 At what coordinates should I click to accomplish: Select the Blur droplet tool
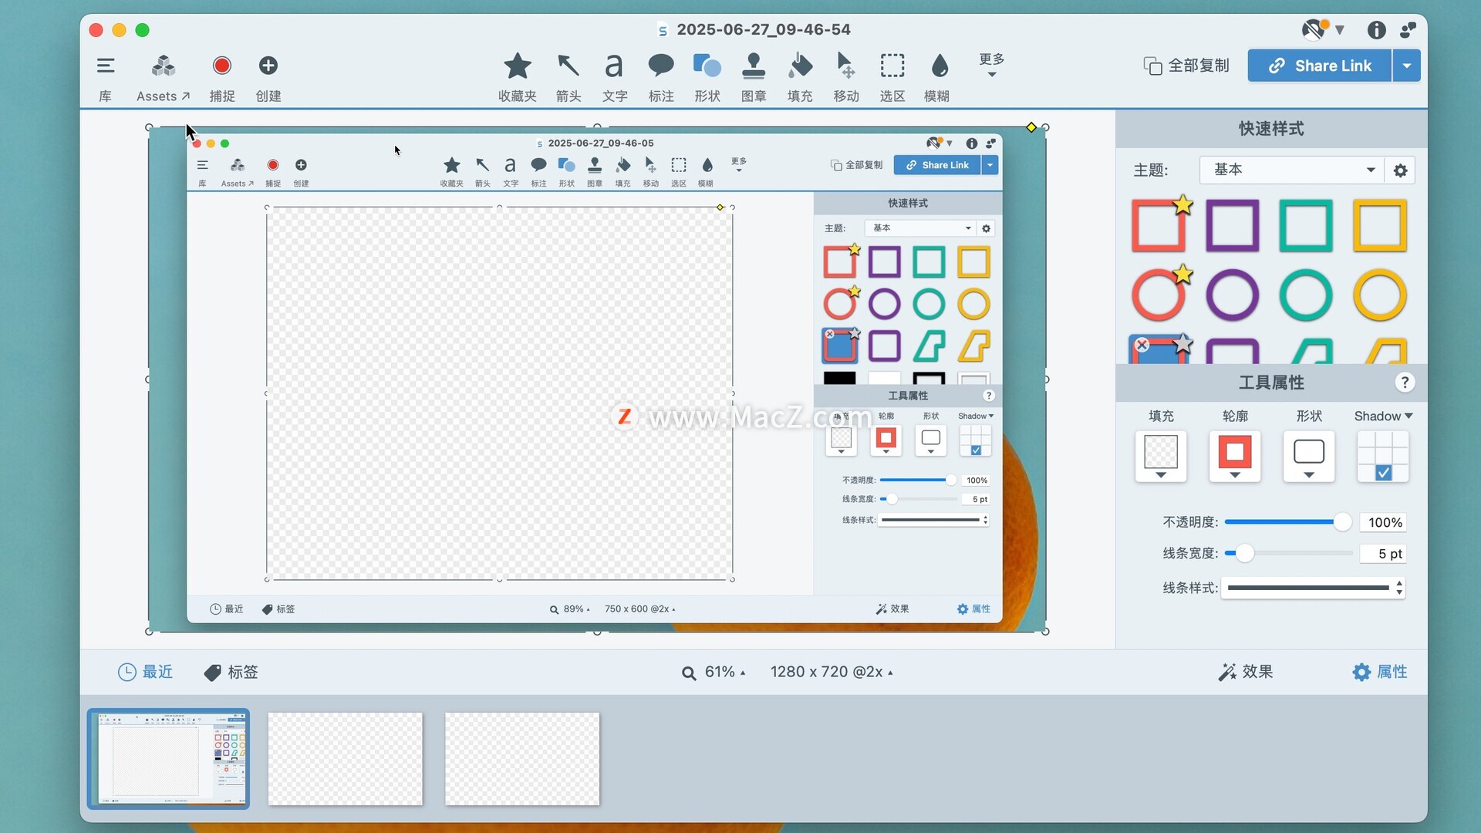coord(939,66)
